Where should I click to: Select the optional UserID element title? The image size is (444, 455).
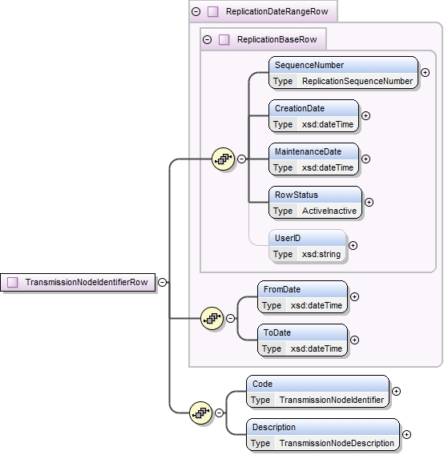point(288,238)
